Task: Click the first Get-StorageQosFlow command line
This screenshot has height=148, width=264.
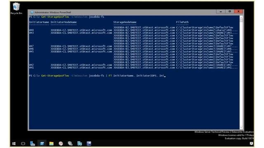Action: 66,17
